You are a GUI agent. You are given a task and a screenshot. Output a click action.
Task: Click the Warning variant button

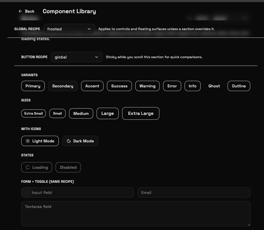[147, 86]
